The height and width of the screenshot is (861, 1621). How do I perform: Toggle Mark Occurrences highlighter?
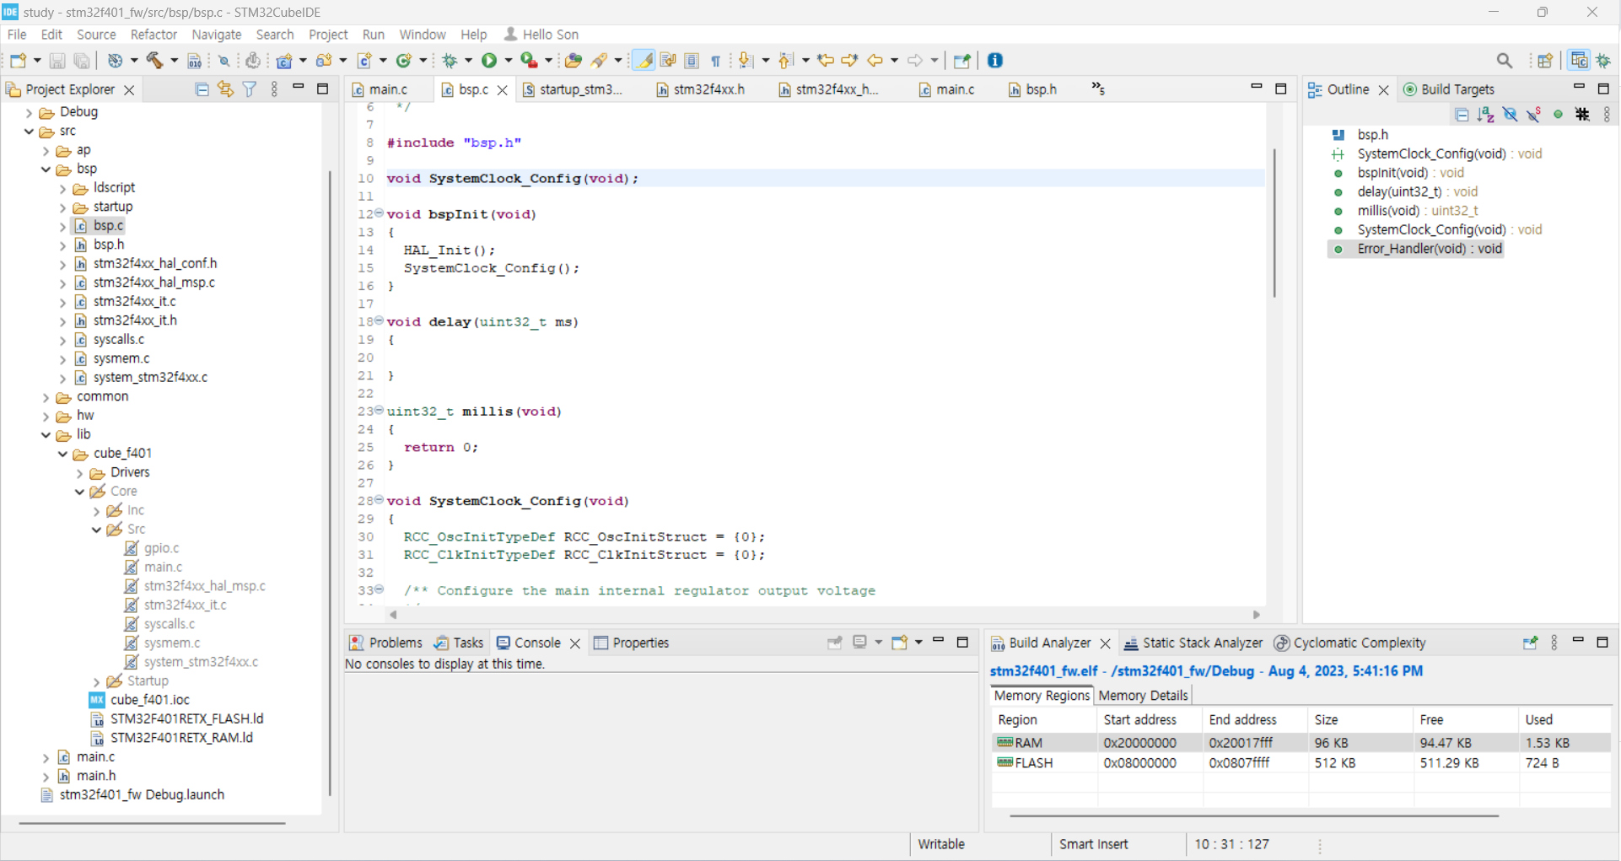(644, 61)
